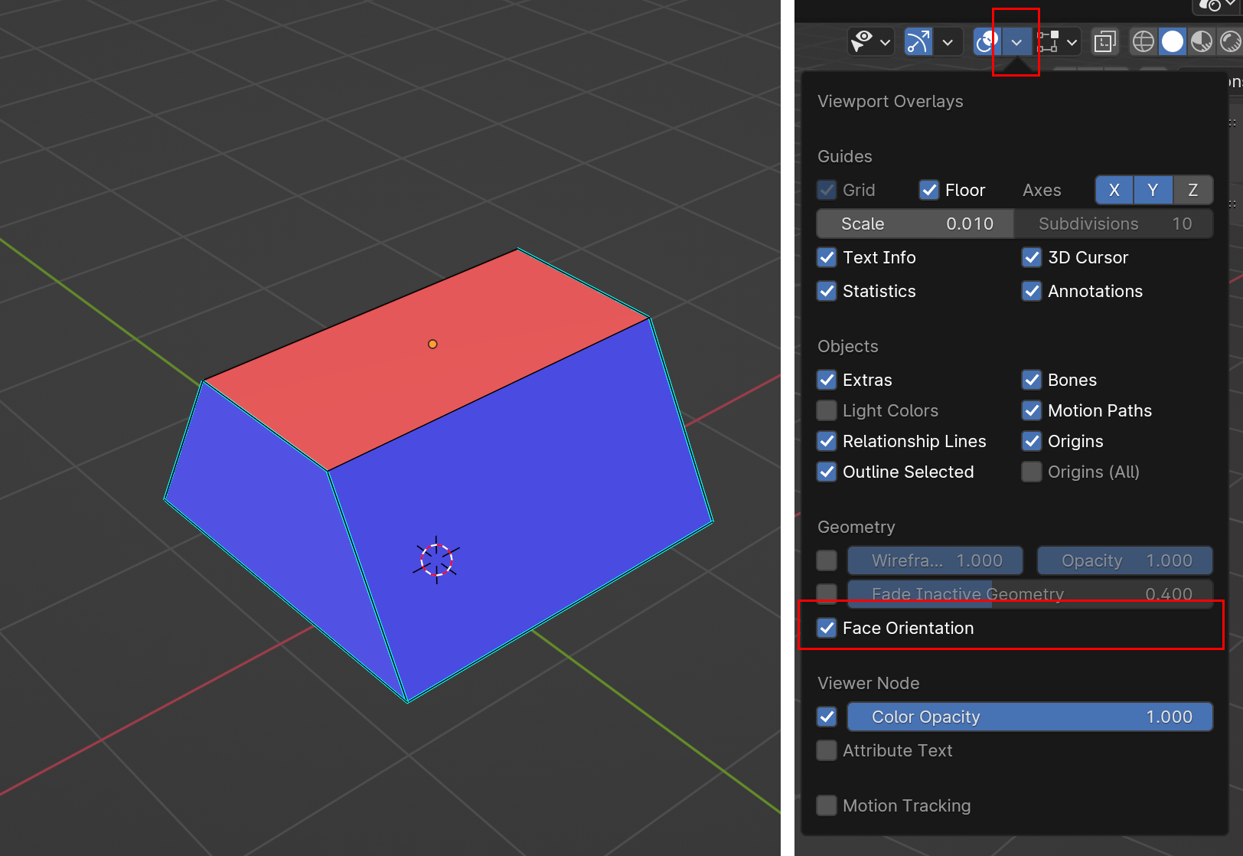Uncheck the Extras checkbox

point(827,380)
